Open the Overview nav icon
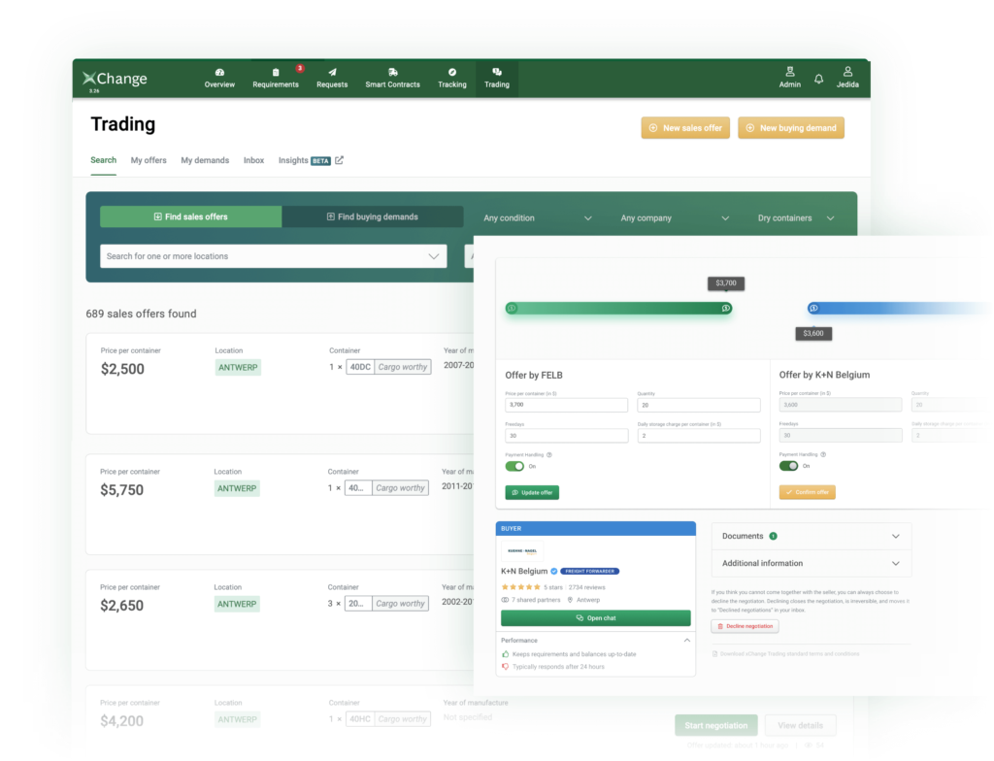Screen dimensions: 994x761 pos(219,72)
